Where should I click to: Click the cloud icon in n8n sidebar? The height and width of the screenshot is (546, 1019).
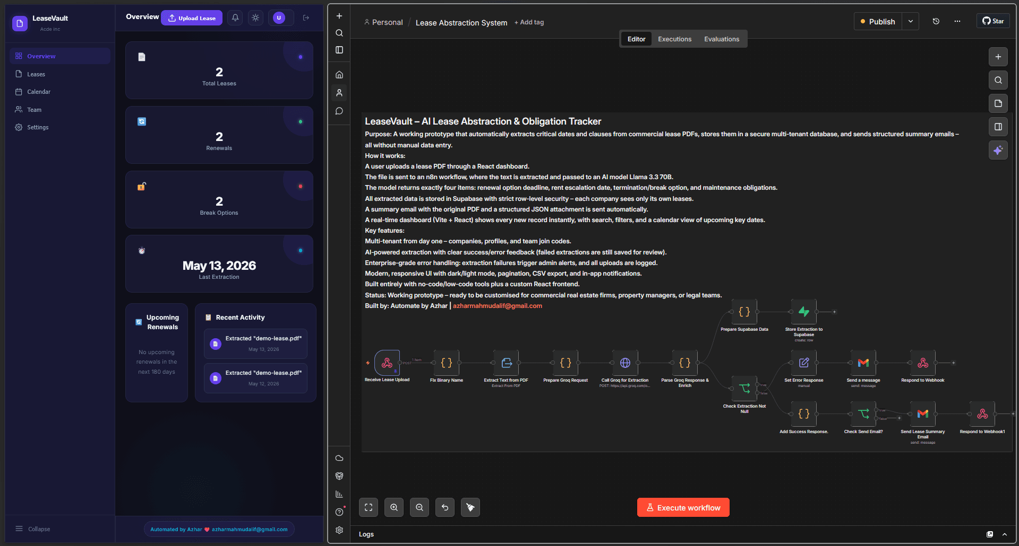click(x=339, y=458)
